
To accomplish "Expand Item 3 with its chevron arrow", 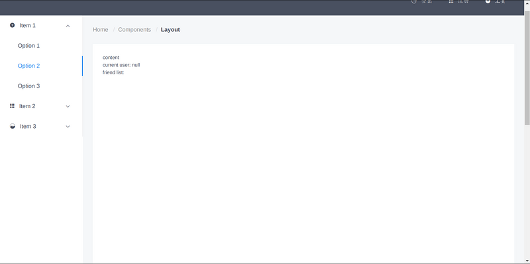I will (x=68, y=127).
